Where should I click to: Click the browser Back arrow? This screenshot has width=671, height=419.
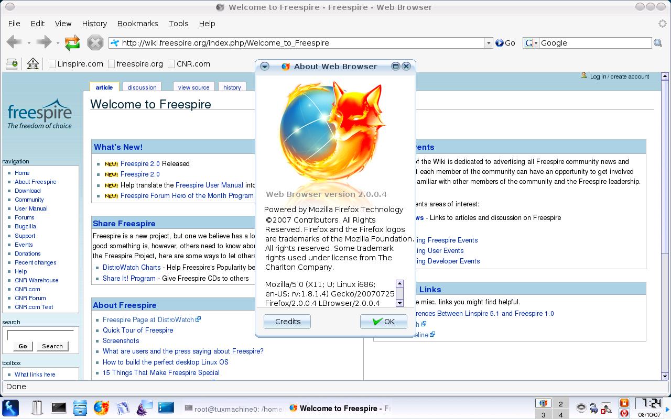pos(14,42)
